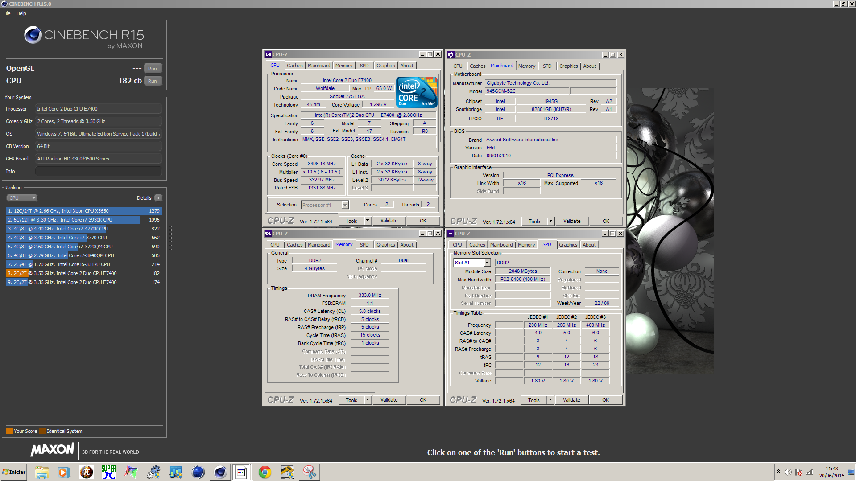The width and height of the screenshot is (856, 481).
Task: Select the Core i5-3317U ranking row
Action: [x=84, y=264]
